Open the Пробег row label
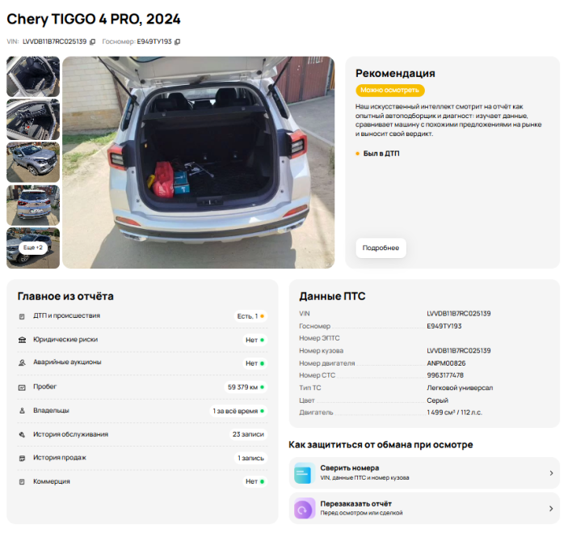Screen dimensions: 572x542 tap(45, 387)
